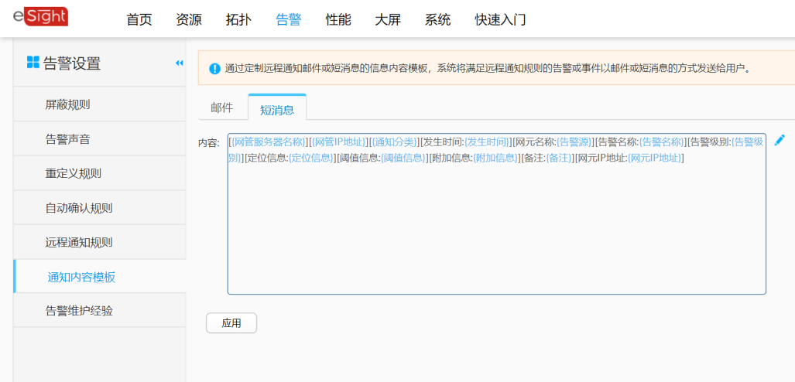Select the 短消息 tab
The width and height of the screenshot is (795, 382).
click(x=277, y=109)
